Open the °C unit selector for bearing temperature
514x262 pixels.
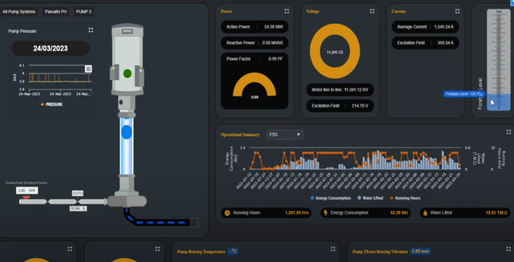pos(233,251)
